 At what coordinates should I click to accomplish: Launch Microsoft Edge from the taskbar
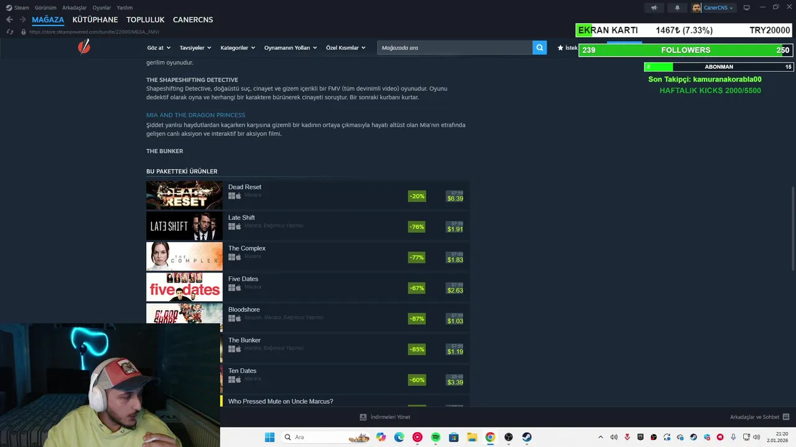399,437
